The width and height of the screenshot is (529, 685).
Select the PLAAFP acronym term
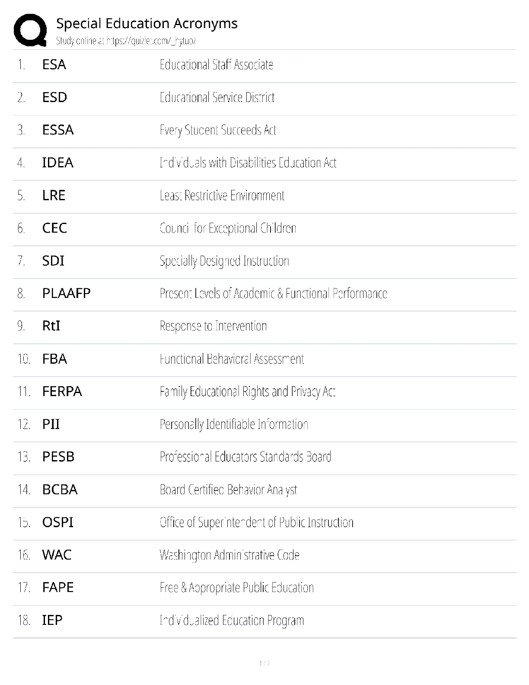point(66,293)
